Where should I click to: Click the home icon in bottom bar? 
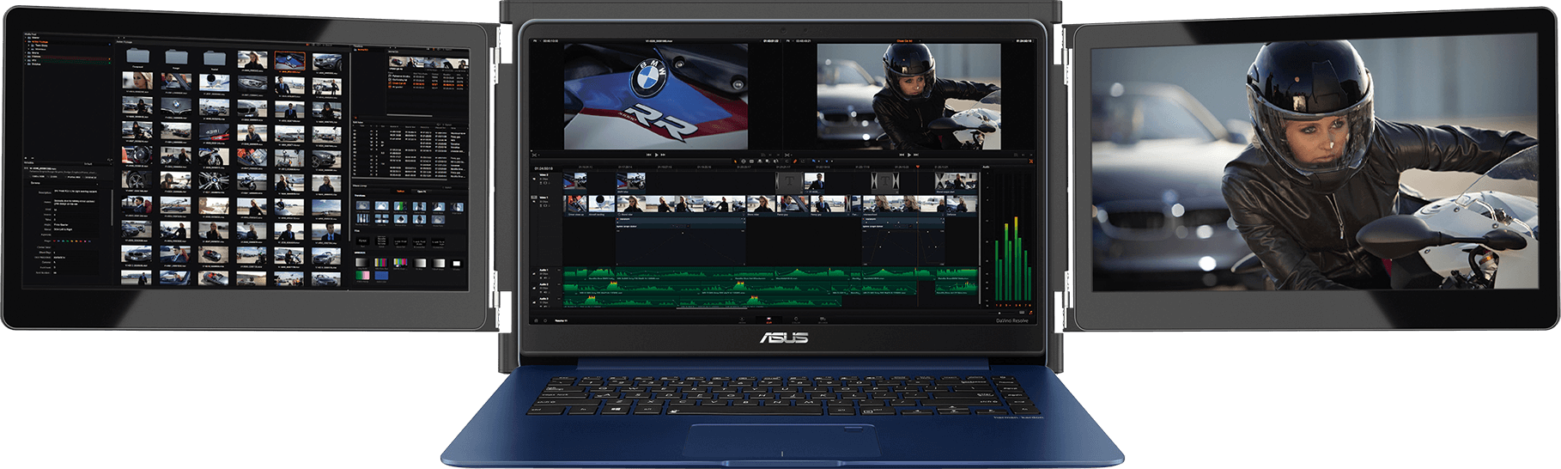pyautogui.click(x=536, y=320)
